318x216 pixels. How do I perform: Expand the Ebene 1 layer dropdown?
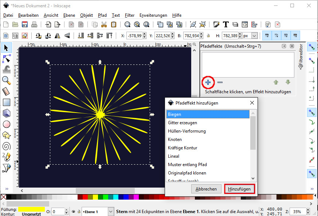pos(110,212)
